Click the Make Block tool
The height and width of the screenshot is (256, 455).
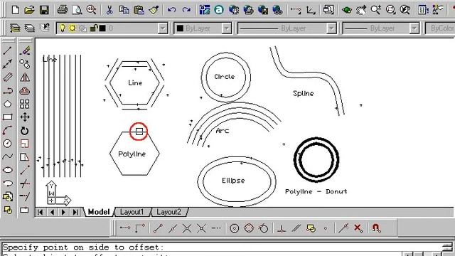pos(8,210)
